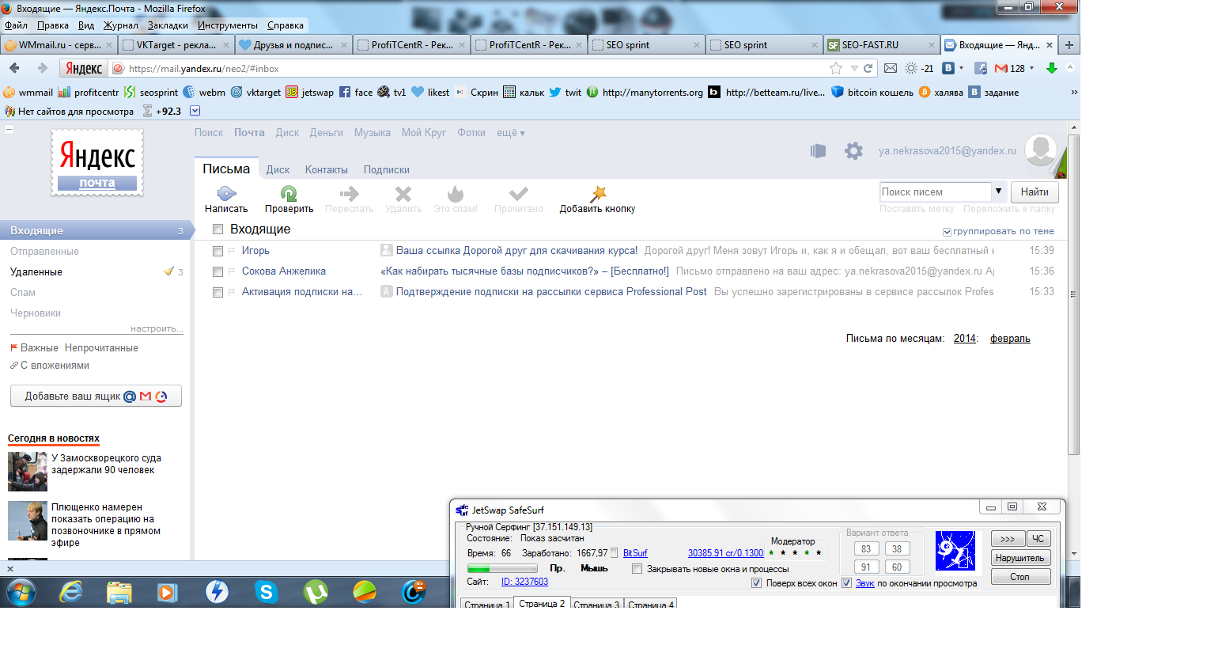Open new browser tab with plus button
1218x660 pixels.
tap(1069, 45)
